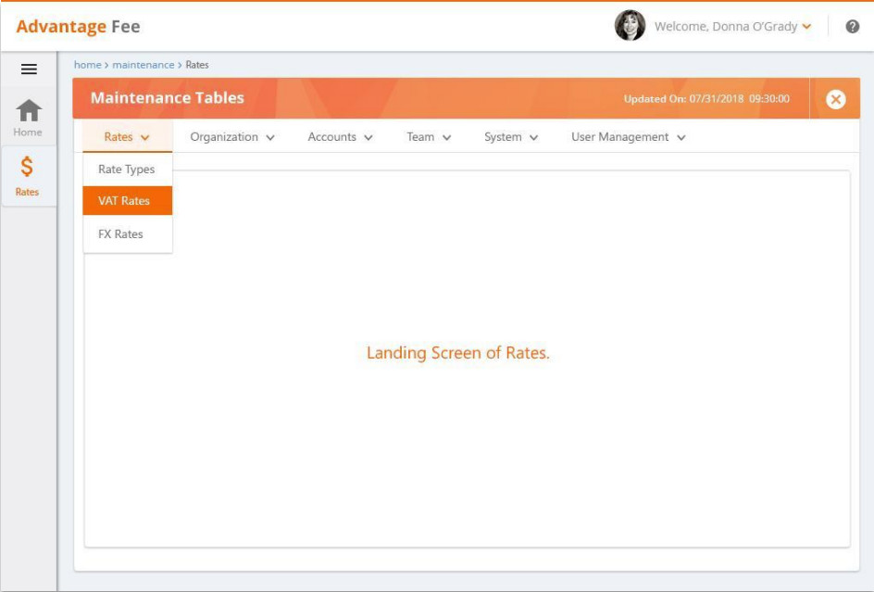Click the Advantage Fee logo
The width and height of the screenshot is (874, 592).
point(78,26)
